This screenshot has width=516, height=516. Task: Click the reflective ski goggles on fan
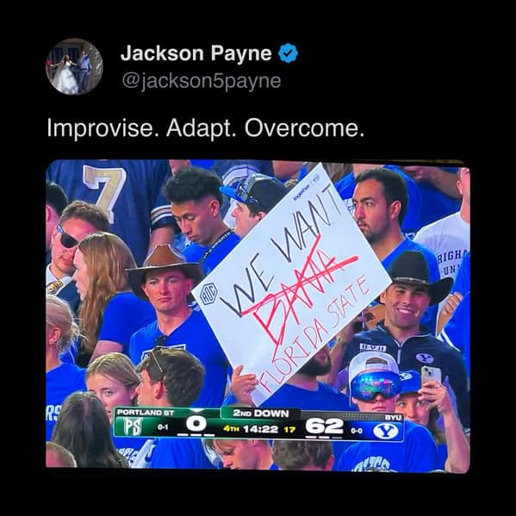[376, 386]
